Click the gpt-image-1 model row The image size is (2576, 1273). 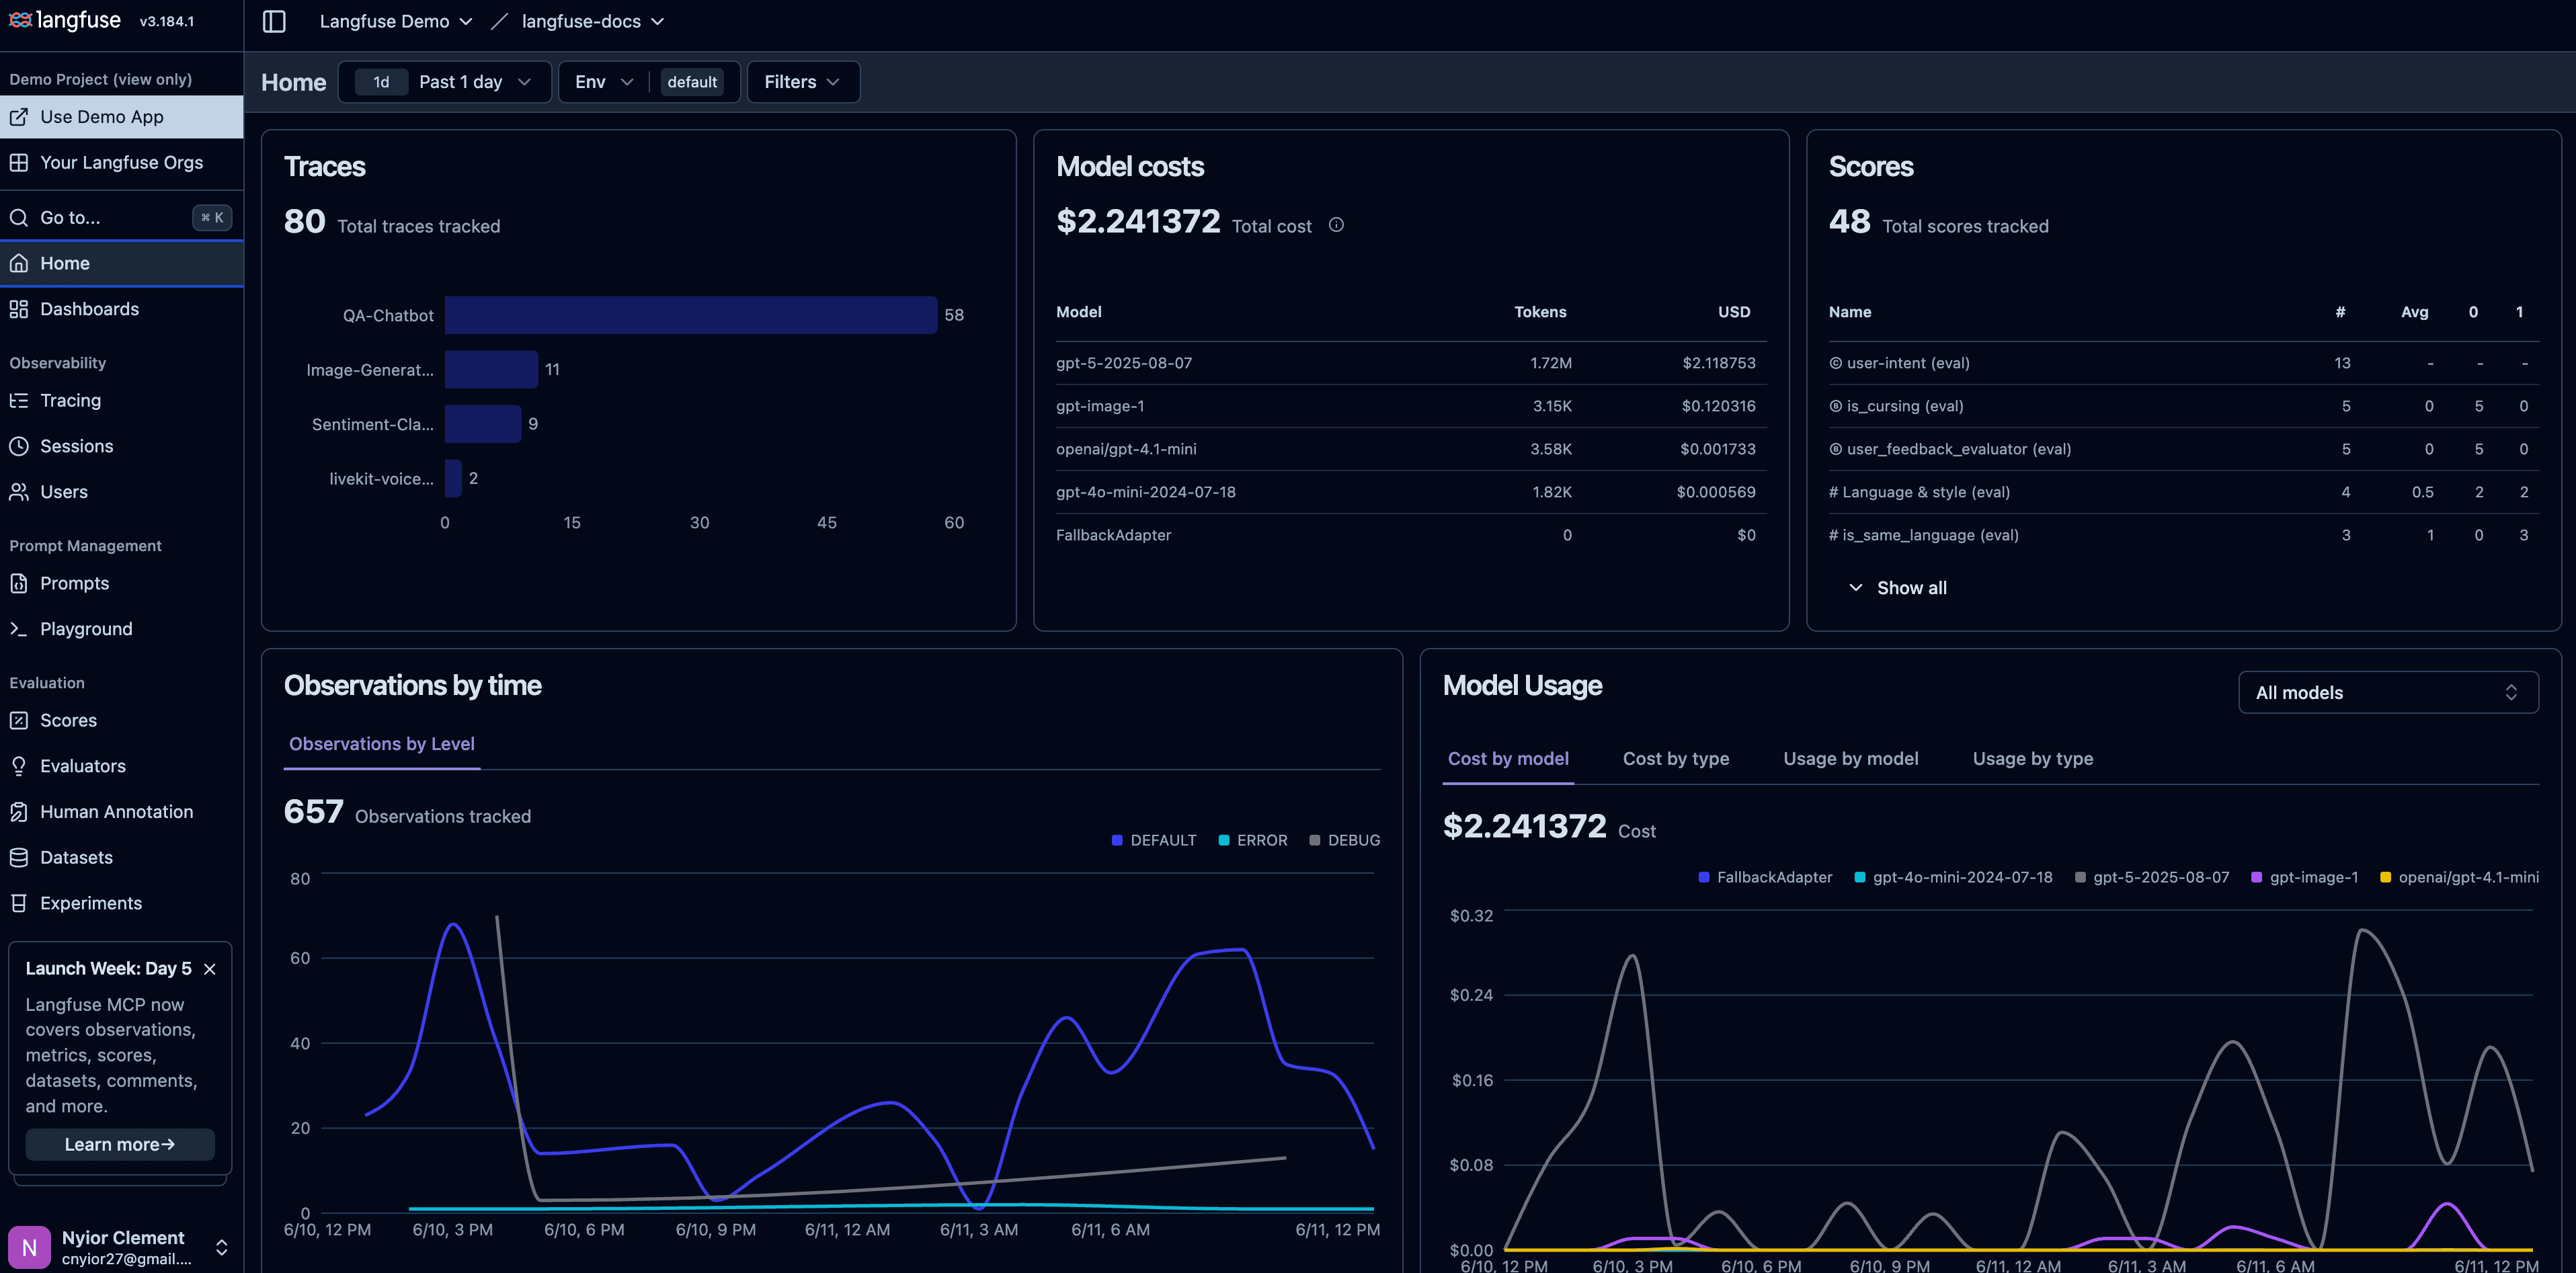(x=1410, y=406)
